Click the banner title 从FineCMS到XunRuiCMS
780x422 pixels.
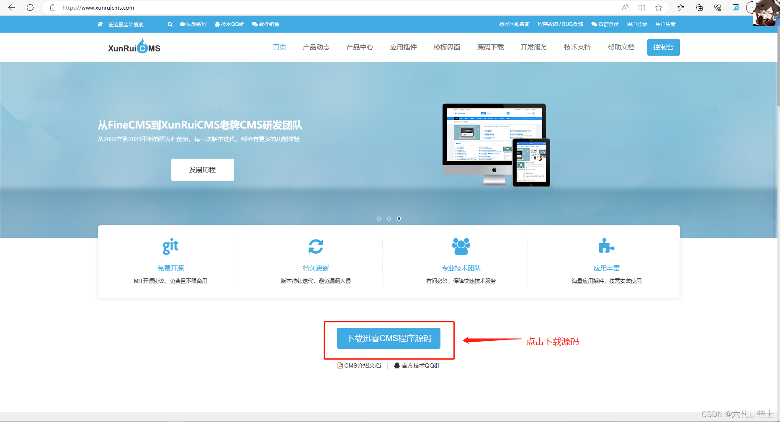200,125
